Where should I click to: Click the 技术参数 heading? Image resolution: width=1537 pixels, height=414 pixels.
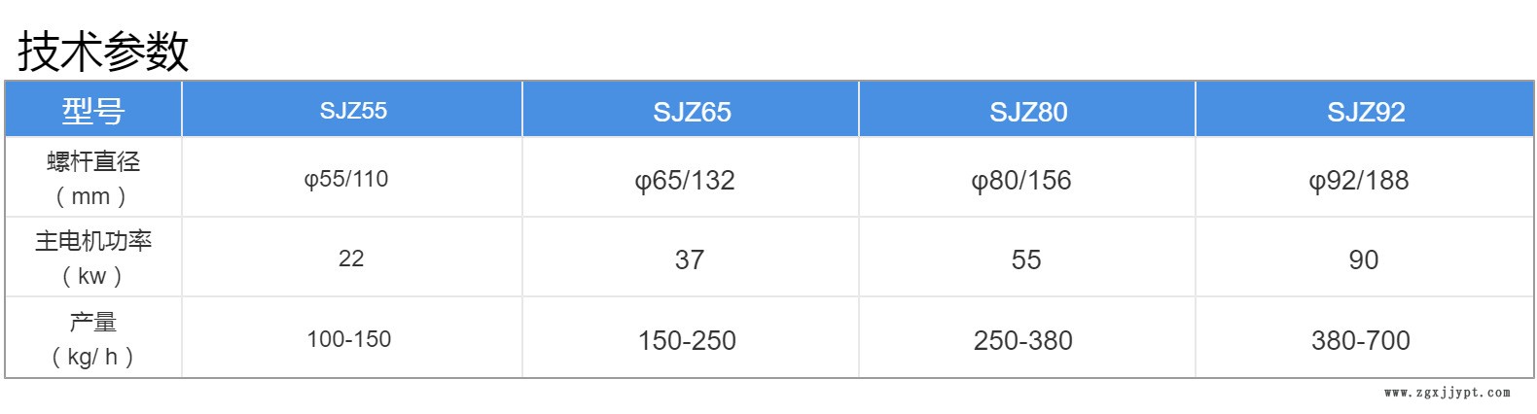103,51
